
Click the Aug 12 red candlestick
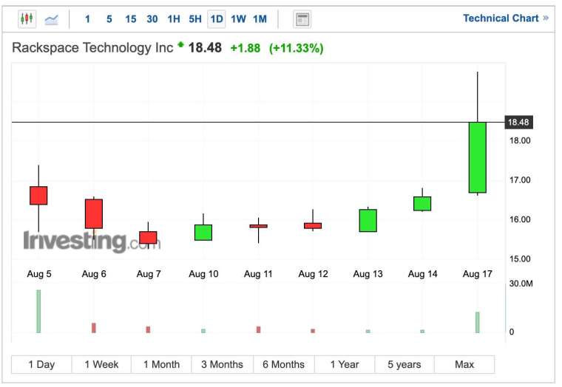tap(313, 225)
